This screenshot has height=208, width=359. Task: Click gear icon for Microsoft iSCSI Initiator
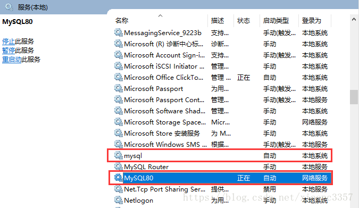click(119, 66)
